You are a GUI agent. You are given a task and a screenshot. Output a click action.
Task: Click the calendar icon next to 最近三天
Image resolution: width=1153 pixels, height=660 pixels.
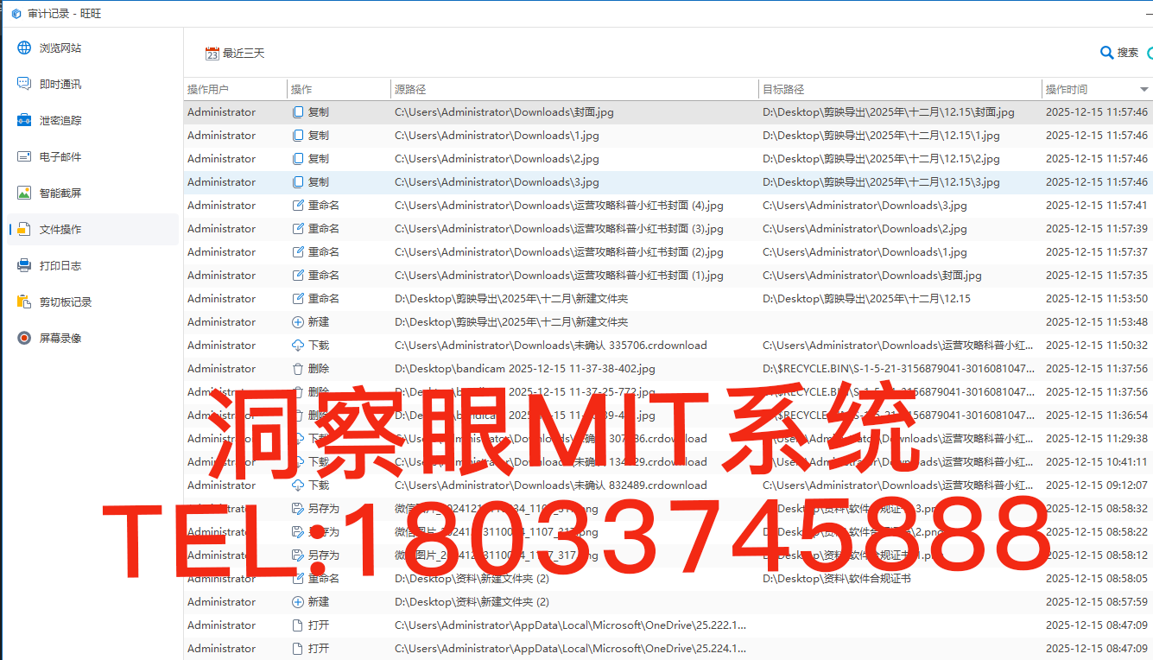click(x=212, y=54)
